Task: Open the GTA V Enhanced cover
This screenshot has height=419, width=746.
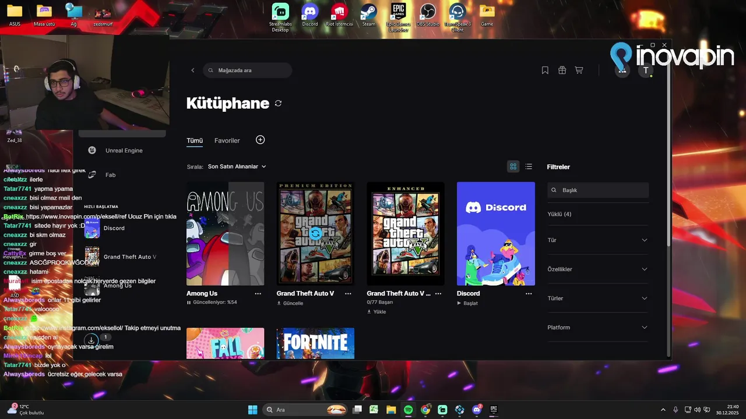Action: (406, 234)
